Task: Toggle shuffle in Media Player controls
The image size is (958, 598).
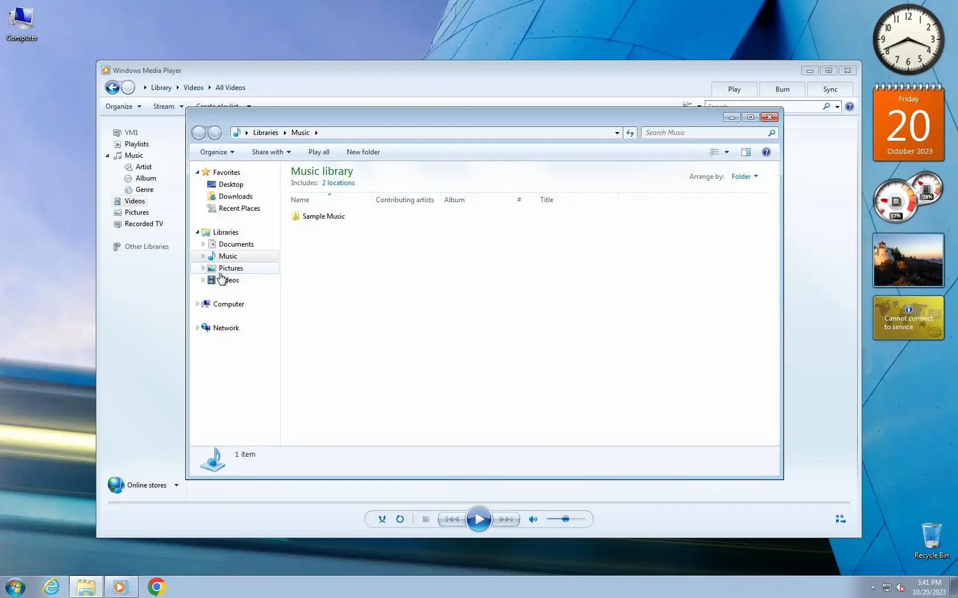Action: click(382, 519)
